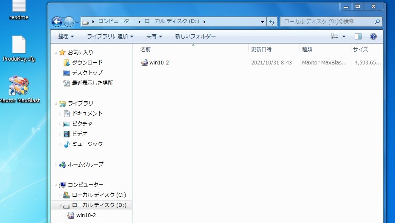The width and height of the screenshot is (395, 223).
Task: Select ローカル ディスク (D:) breadcrumb segment
Action: (x=171, y=21)
